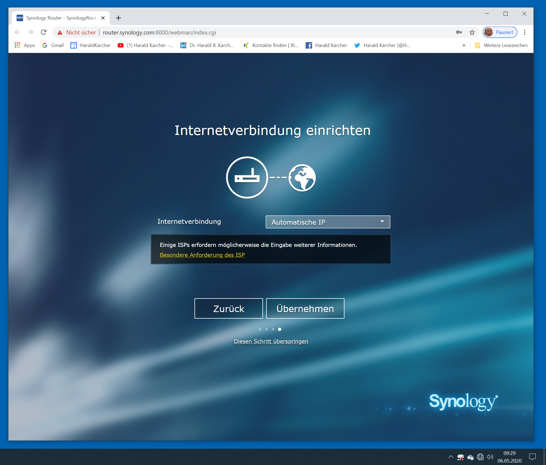546x465 pixels.
Task: Click the globe internet icon
Action: 302,178
